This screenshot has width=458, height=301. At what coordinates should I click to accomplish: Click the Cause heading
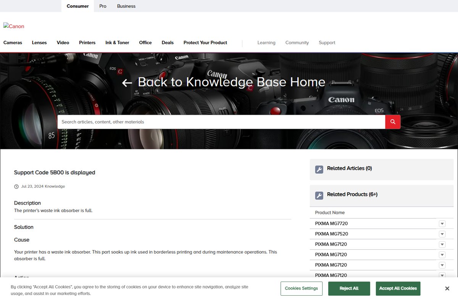22,240
